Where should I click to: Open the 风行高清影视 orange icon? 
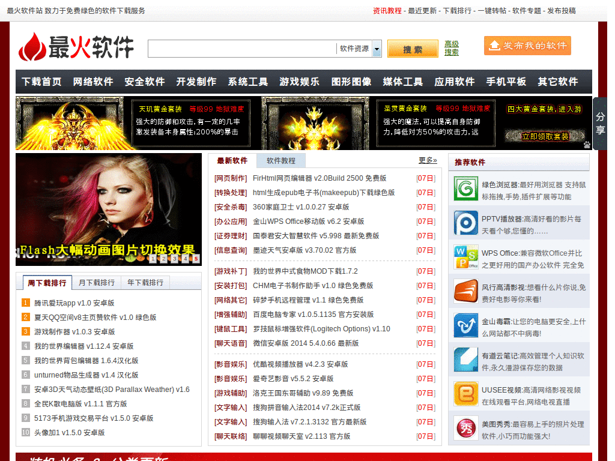pos(465,291)
